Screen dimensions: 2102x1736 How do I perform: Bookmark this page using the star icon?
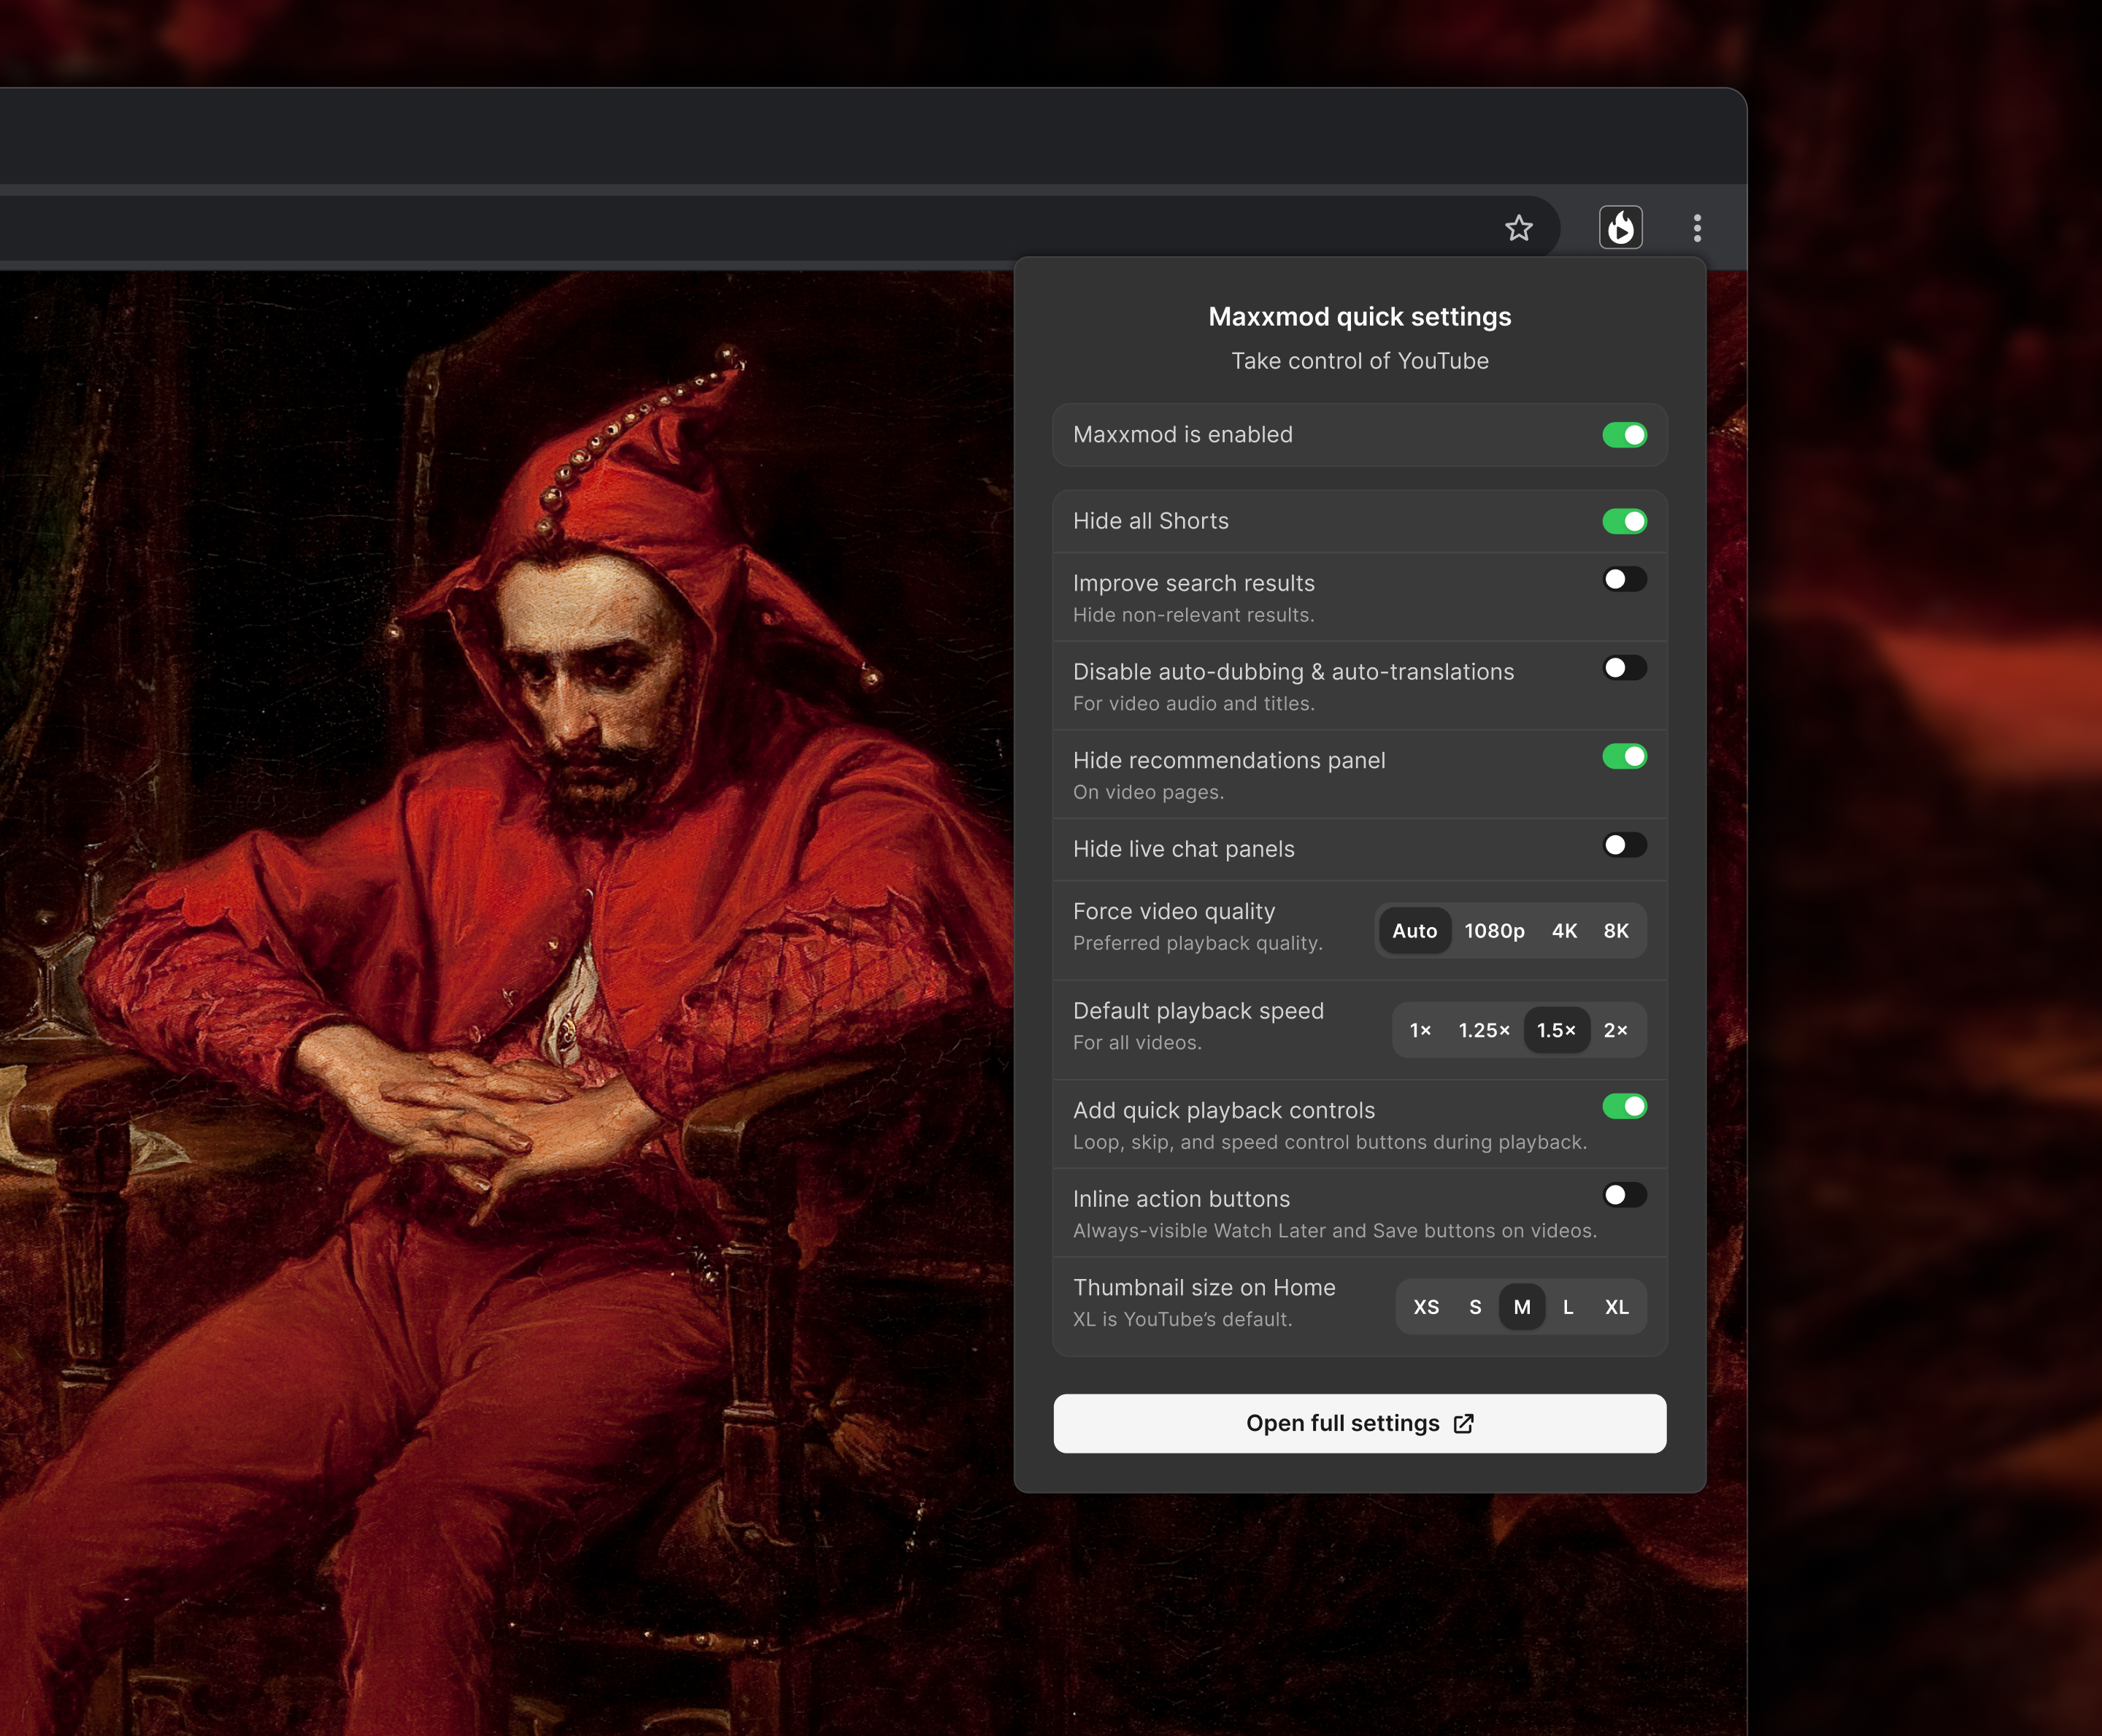pyautogui.click(x=1520, y=228)
